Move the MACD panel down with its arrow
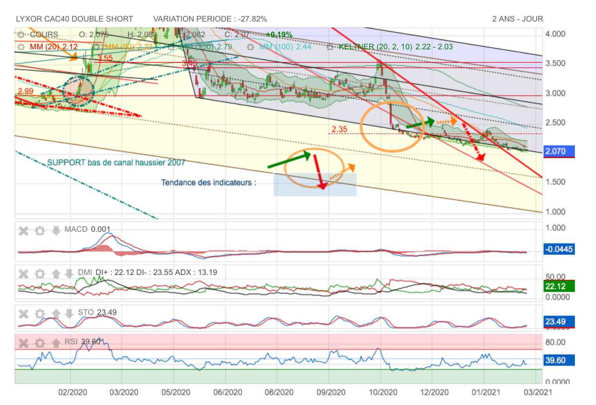The height and width of the screenshot is (405, 596). click(56, 230)
